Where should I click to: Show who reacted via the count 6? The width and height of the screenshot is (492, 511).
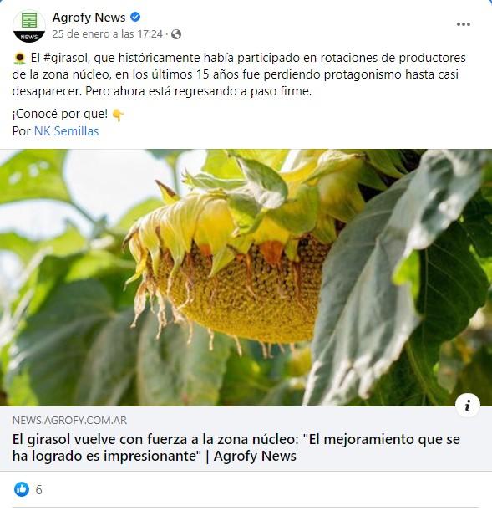pyautogui.click(x=38, y=490)
